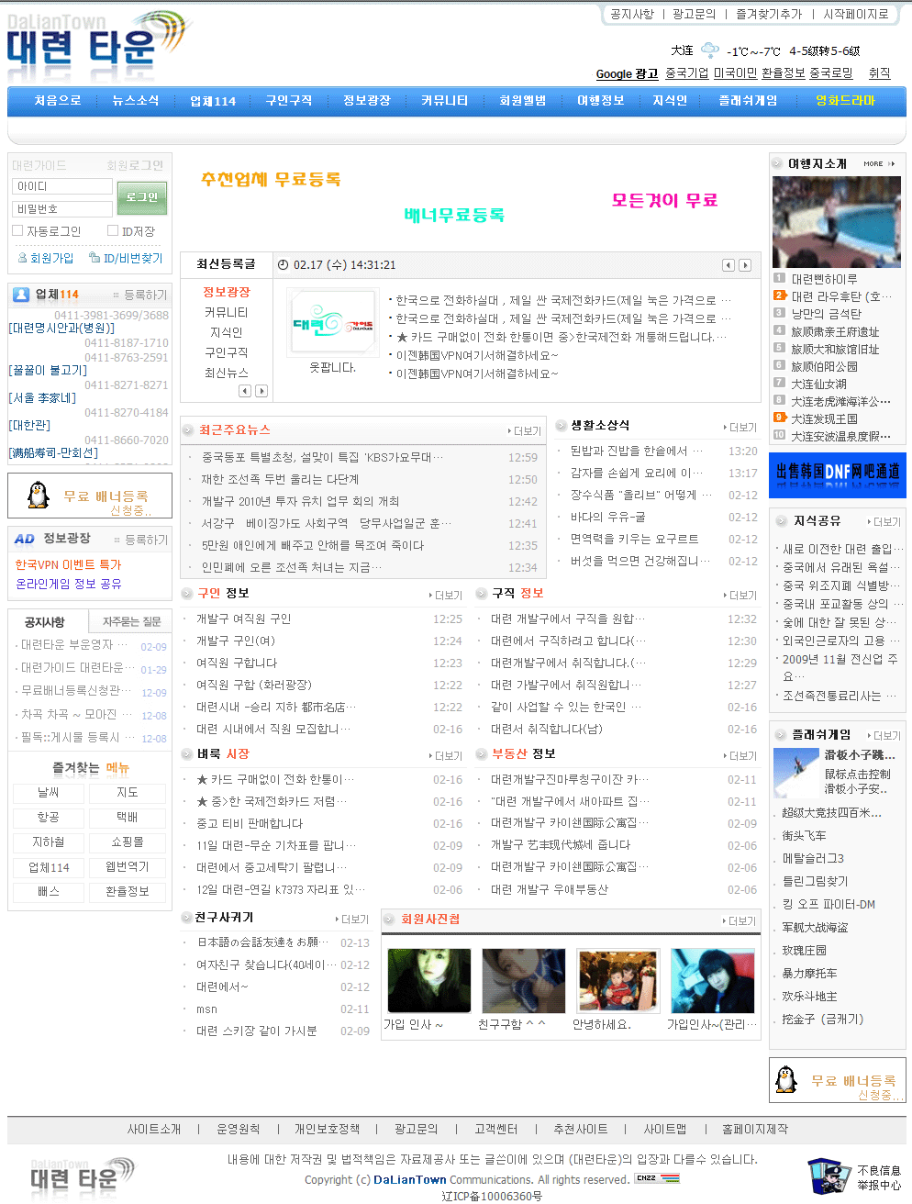The image size is (912, 1204).
Task: Click the 최근주요뉴스 header icon
Action: pos(188,429)
